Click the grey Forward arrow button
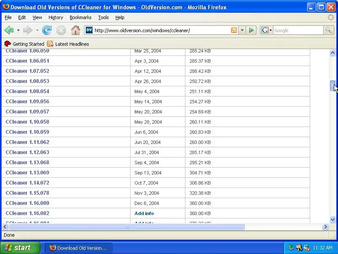Screen dimensions: 338x254 28,30
